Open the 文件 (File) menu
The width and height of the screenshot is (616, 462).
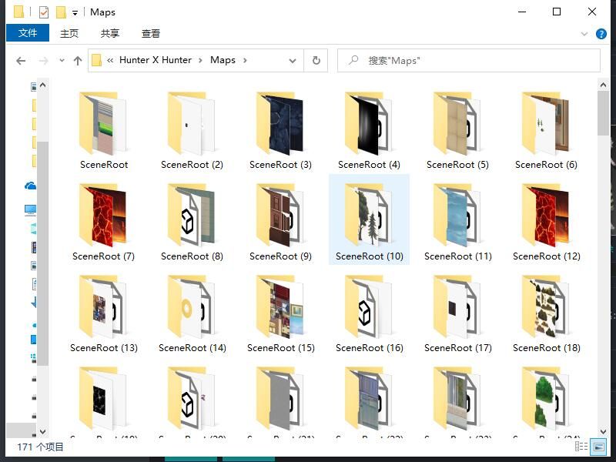click(x=28, y=33)
